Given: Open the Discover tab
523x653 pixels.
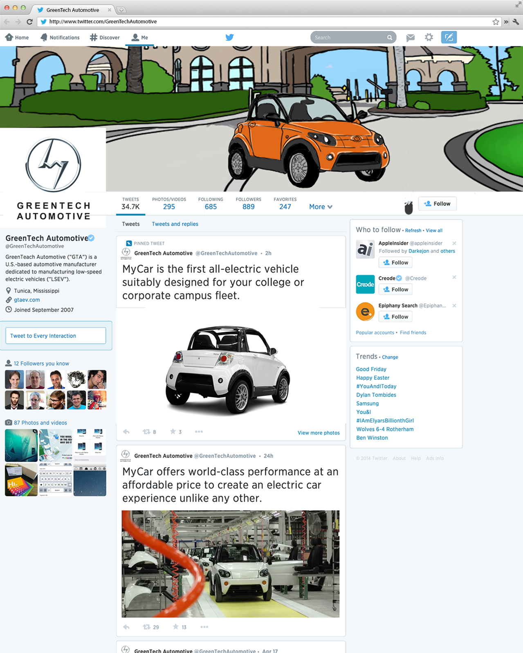Looking at the screenshot, I should [105, 37].
